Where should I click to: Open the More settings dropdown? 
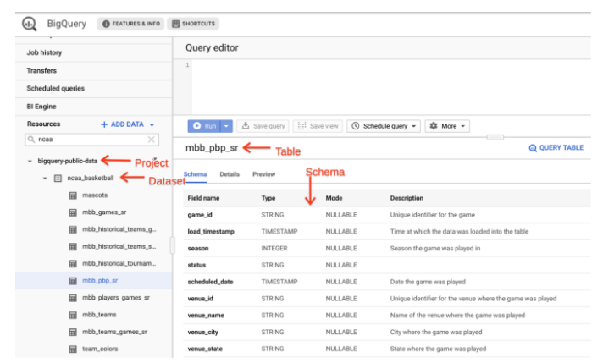[447, 126]
